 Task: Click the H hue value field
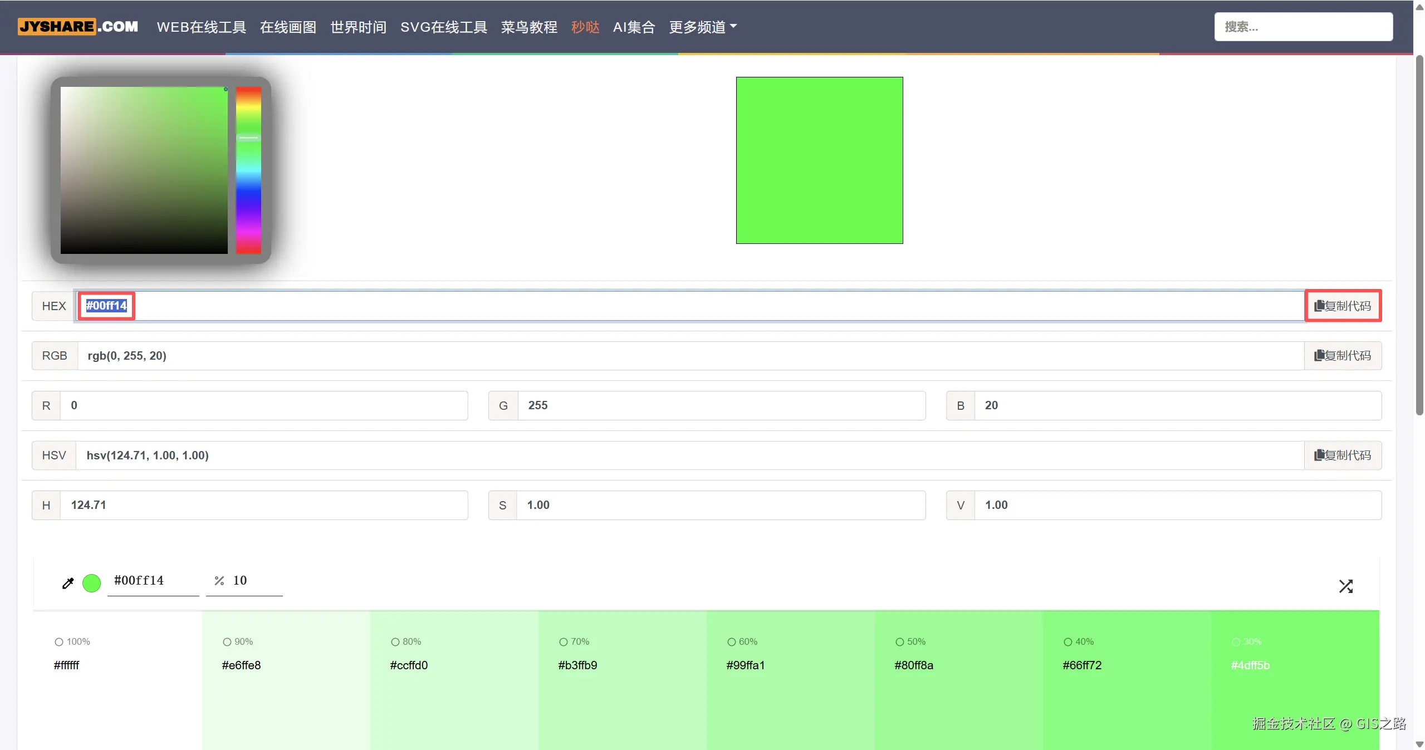[263, 505]
